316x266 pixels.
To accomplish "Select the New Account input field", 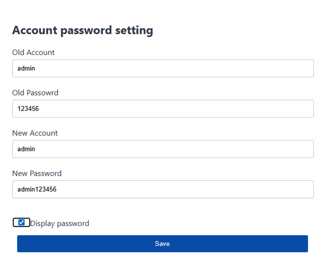I will coord(163,149).
